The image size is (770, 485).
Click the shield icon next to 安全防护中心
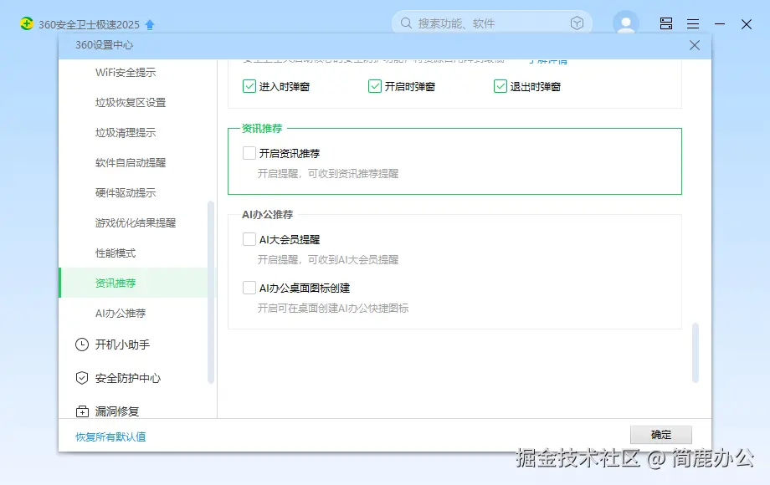[x=82, y=378]
